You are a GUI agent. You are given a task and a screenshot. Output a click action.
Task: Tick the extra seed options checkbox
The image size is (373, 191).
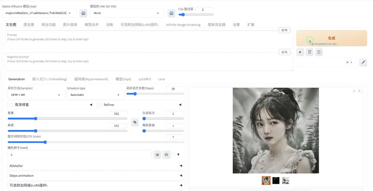point(173,155)
